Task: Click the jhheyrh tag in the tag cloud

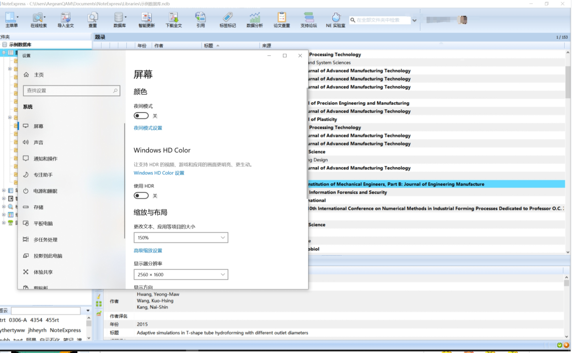Action: click(37, 330)
